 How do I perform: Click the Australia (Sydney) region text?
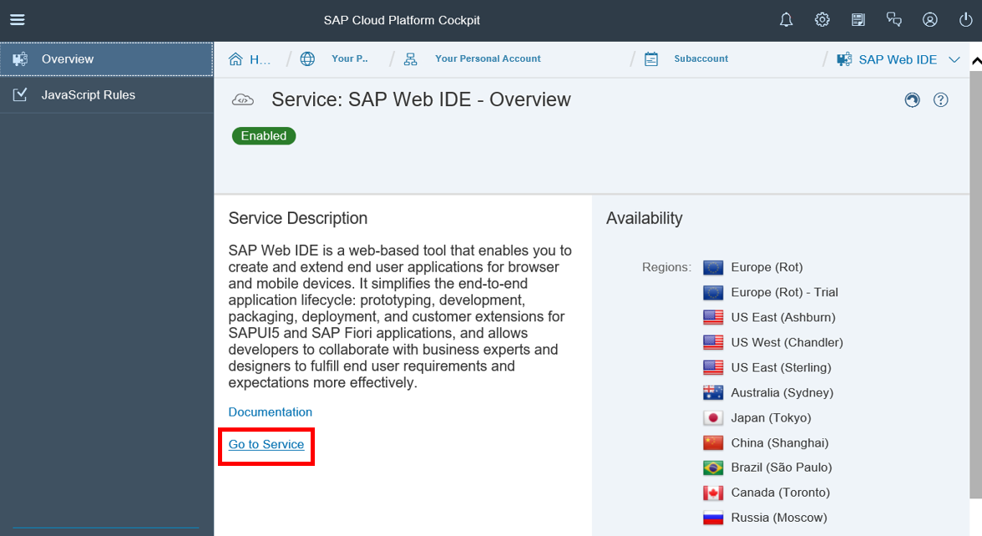[x=782, y=392]
